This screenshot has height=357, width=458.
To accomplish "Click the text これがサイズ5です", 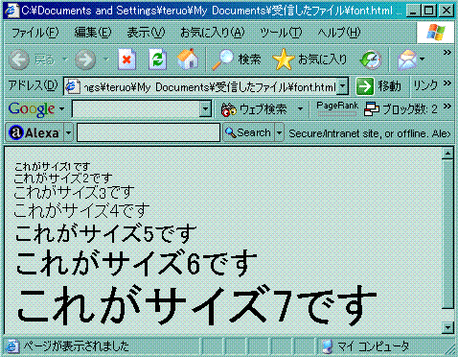I will point(105,233).
